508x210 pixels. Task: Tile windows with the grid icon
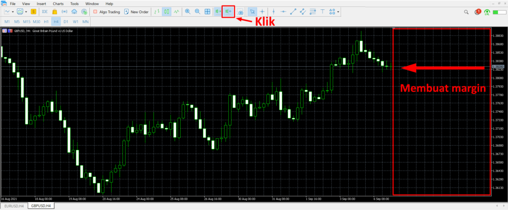pos(207,12)
